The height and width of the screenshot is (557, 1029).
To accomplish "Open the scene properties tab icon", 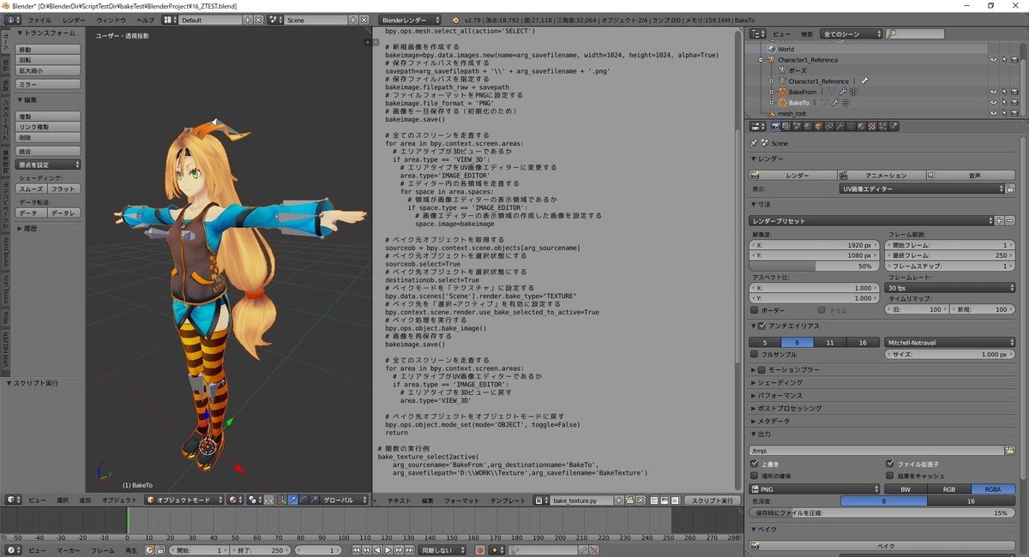I will pyautogui.click(x=797, y=126).
